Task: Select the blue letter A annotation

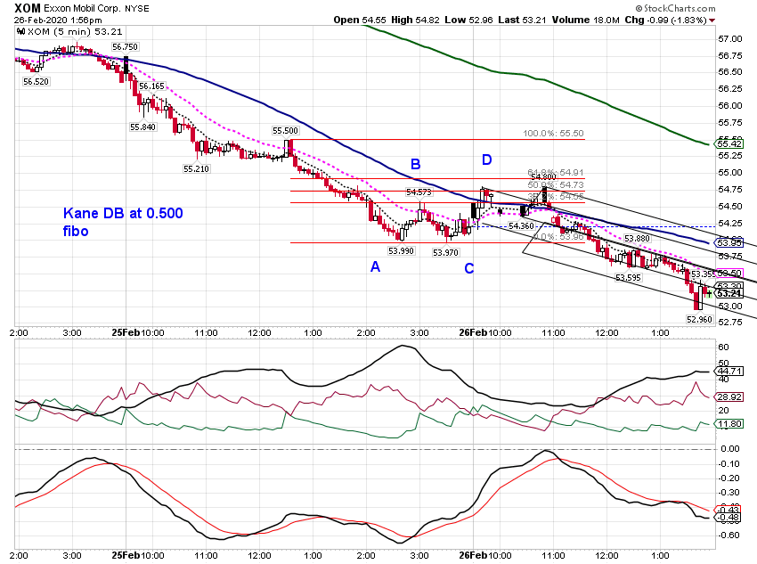Action: tap(375, 266)
